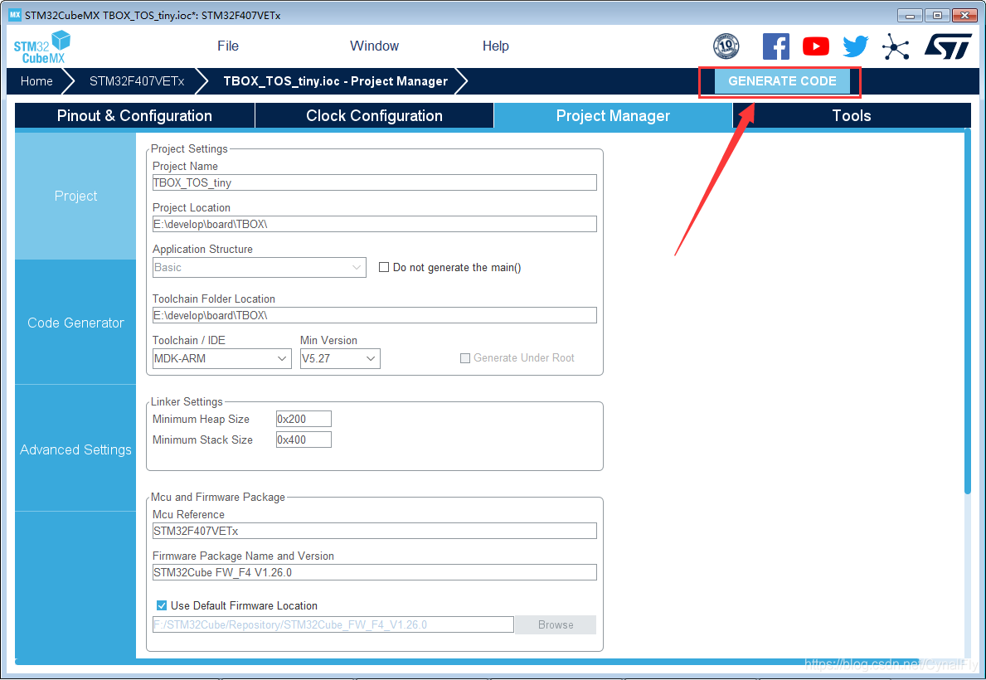
Task: Click the MX title bar app icon
Action: (15, 14)
